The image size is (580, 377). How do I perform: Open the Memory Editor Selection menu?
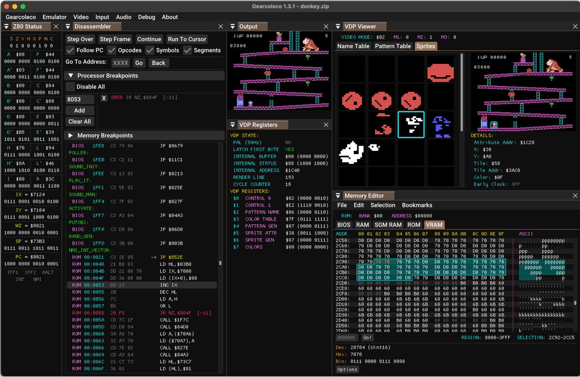383,205
